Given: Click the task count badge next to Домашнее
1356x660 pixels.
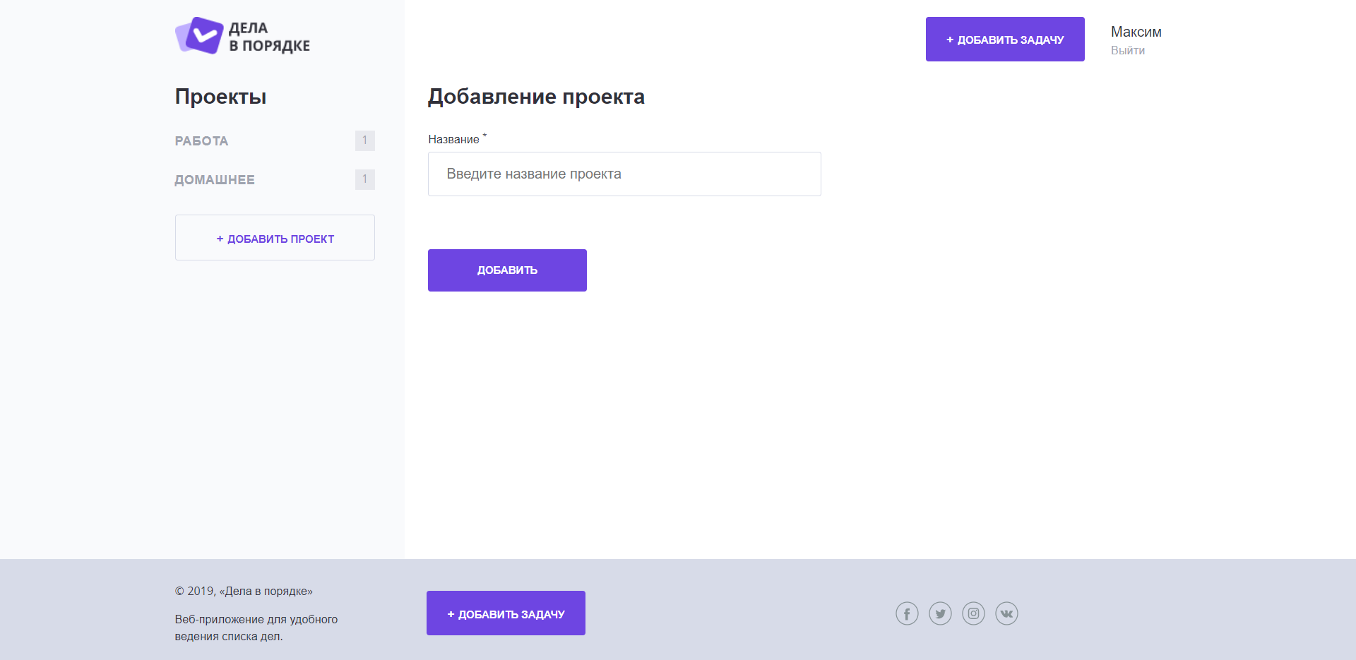Looking at the screenshot, I should 364,179.
